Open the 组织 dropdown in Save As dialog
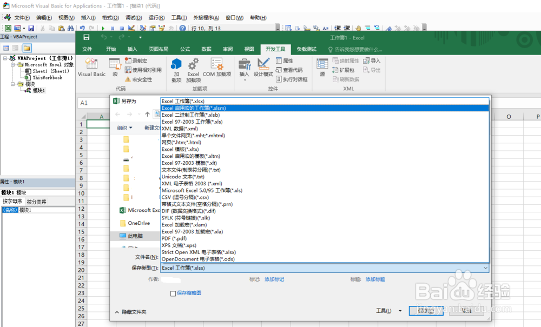541x327 pixels. [x=124, y=128]
